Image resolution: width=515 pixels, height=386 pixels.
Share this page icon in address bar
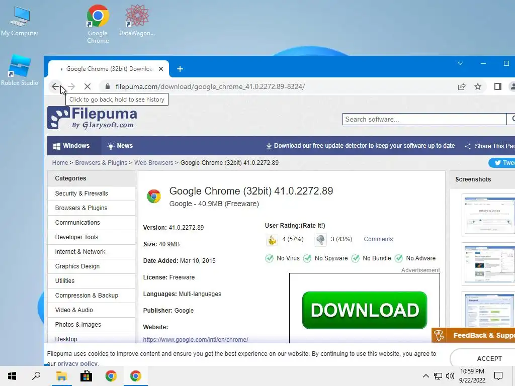[462, 86]
